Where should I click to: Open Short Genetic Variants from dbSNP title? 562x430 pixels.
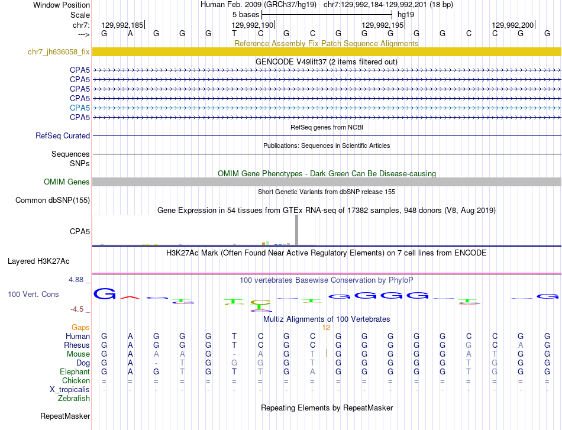pos(327,192)
